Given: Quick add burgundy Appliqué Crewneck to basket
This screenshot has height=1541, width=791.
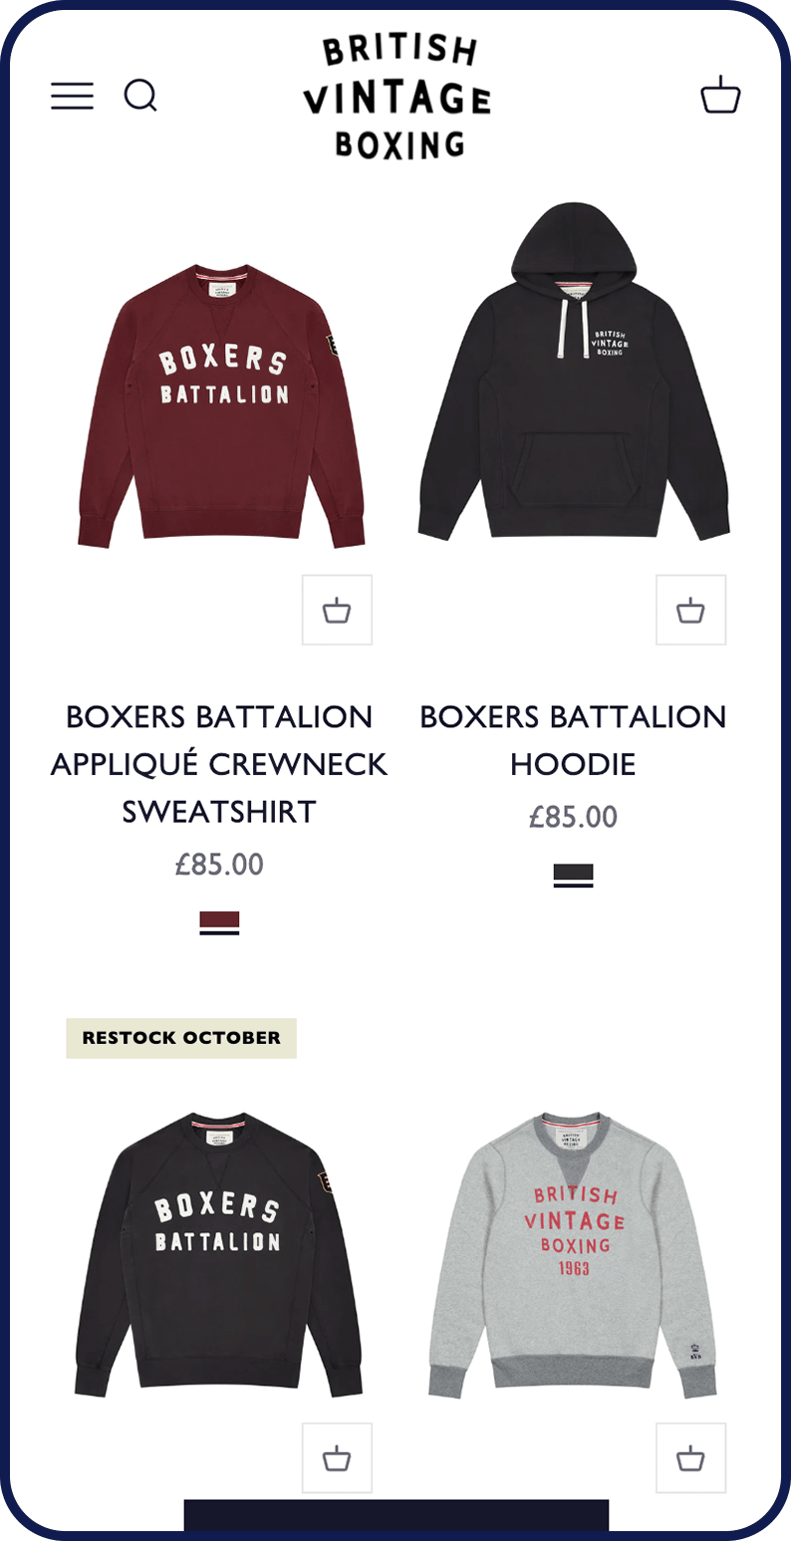Looking at the screenshot, I should point(337,610).
